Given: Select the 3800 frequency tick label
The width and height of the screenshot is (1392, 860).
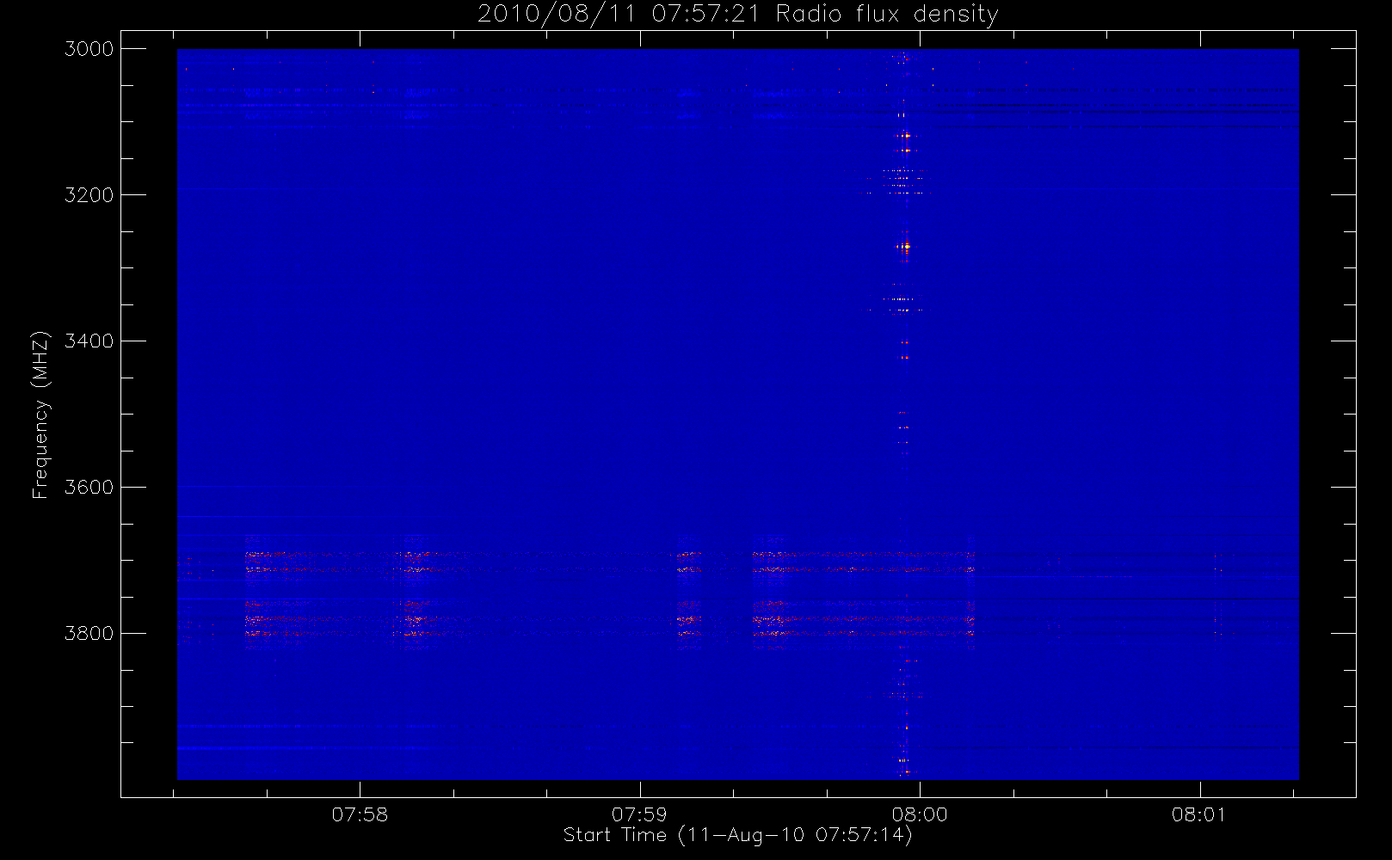Looking at the screenshot, I should coord(89,634).
